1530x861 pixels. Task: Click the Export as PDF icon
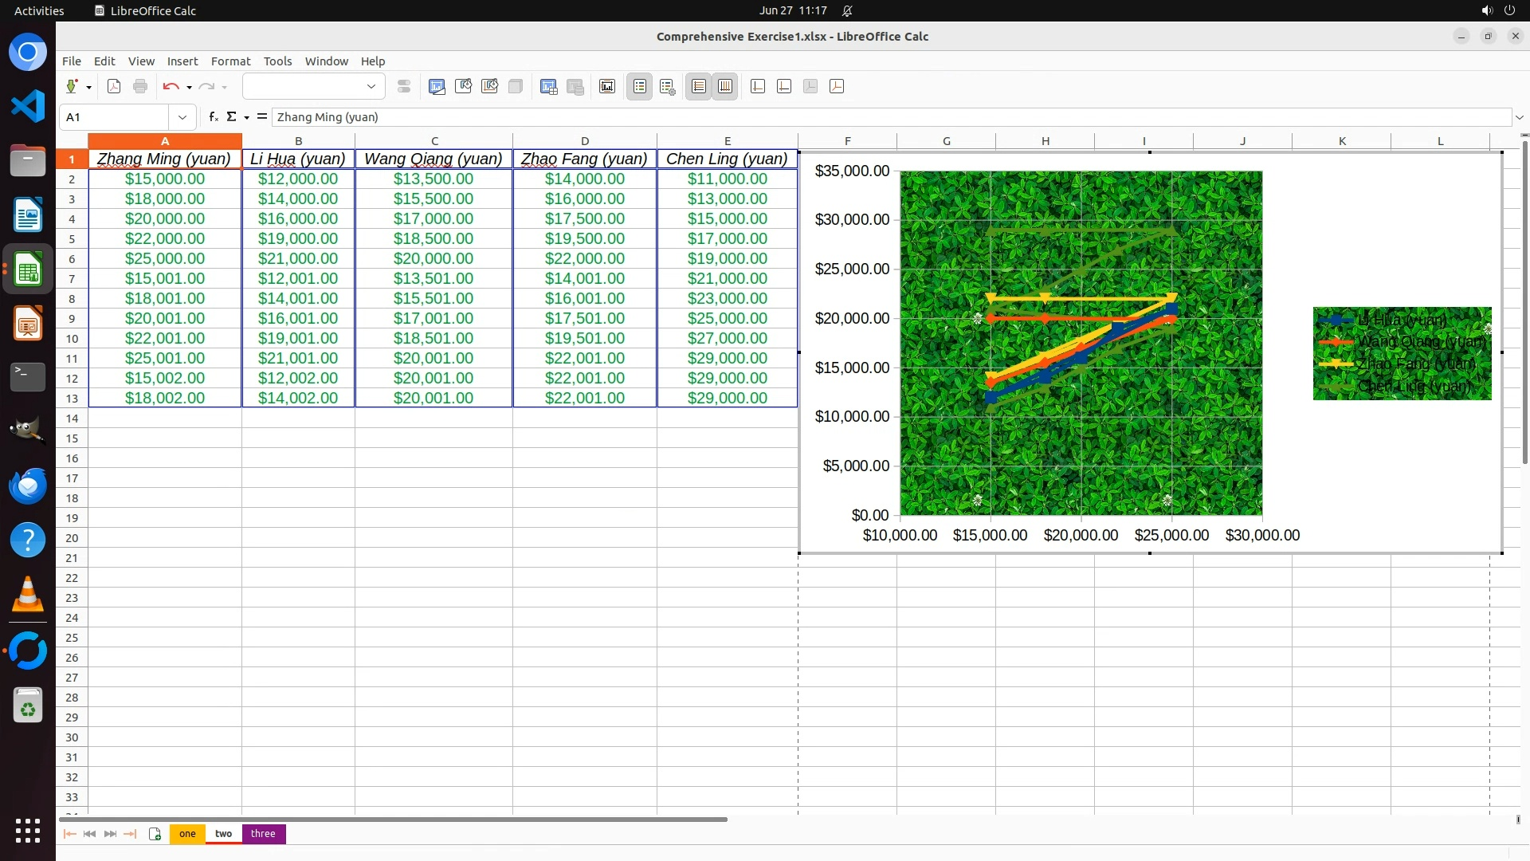tap(114, 86)
